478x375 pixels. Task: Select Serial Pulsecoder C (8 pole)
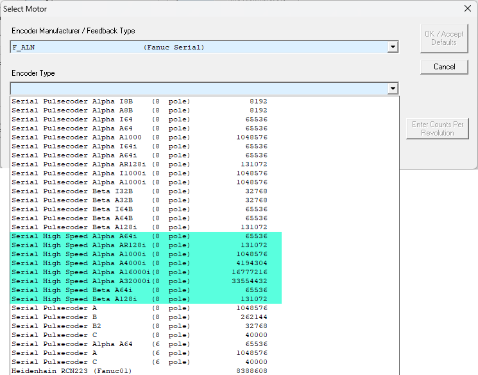coord(205,335)
